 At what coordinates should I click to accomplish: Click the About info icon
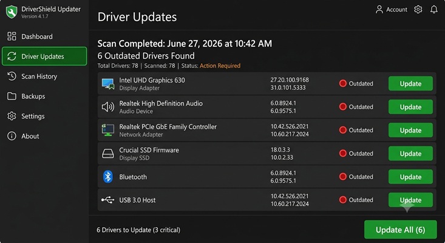(12, 136)
